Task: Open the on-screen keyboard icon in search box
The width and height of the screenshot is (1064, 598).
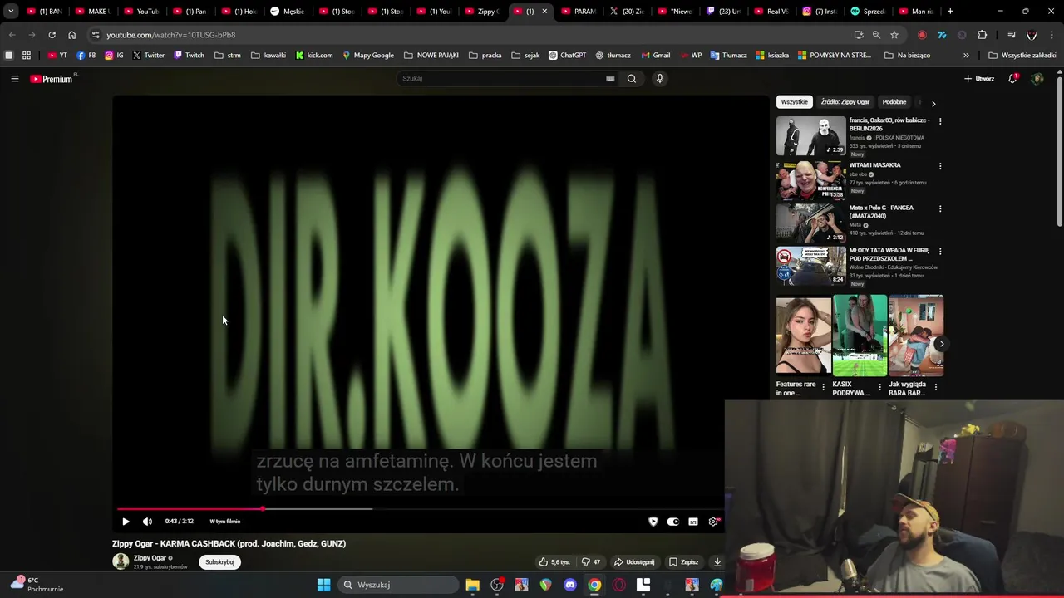Action: [x=610, y=79]
